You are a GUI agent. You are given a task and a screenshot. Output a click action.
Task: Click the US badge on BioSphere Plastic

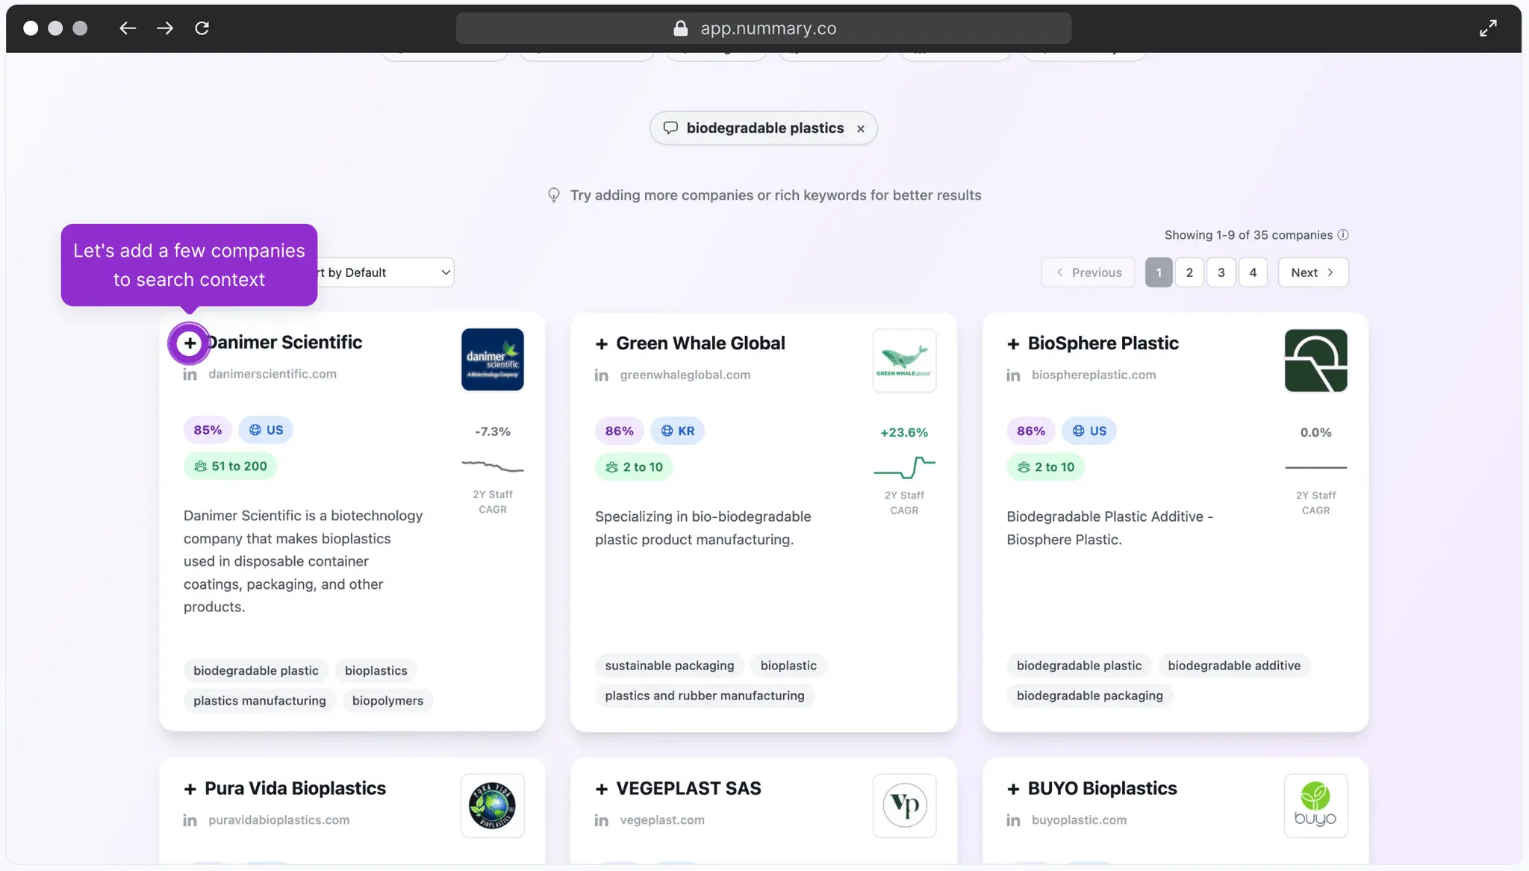[x=1089, y=431]
